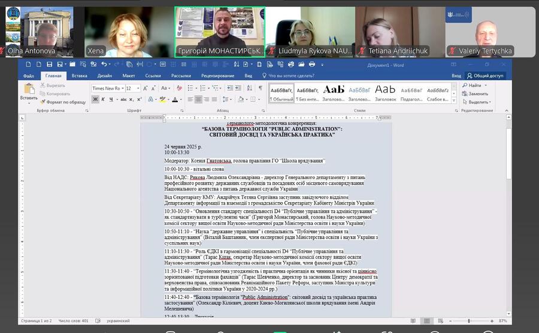The width and height of the screenshot is (539, 333).
Task: Expand the Найти (Find) dropdown arrow
Action: point(486,85)
